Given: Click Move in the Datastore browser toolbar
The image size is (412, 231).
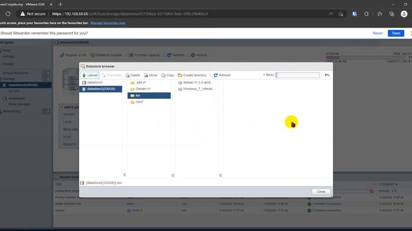Looking at the screenshot, I should [151, 75].
